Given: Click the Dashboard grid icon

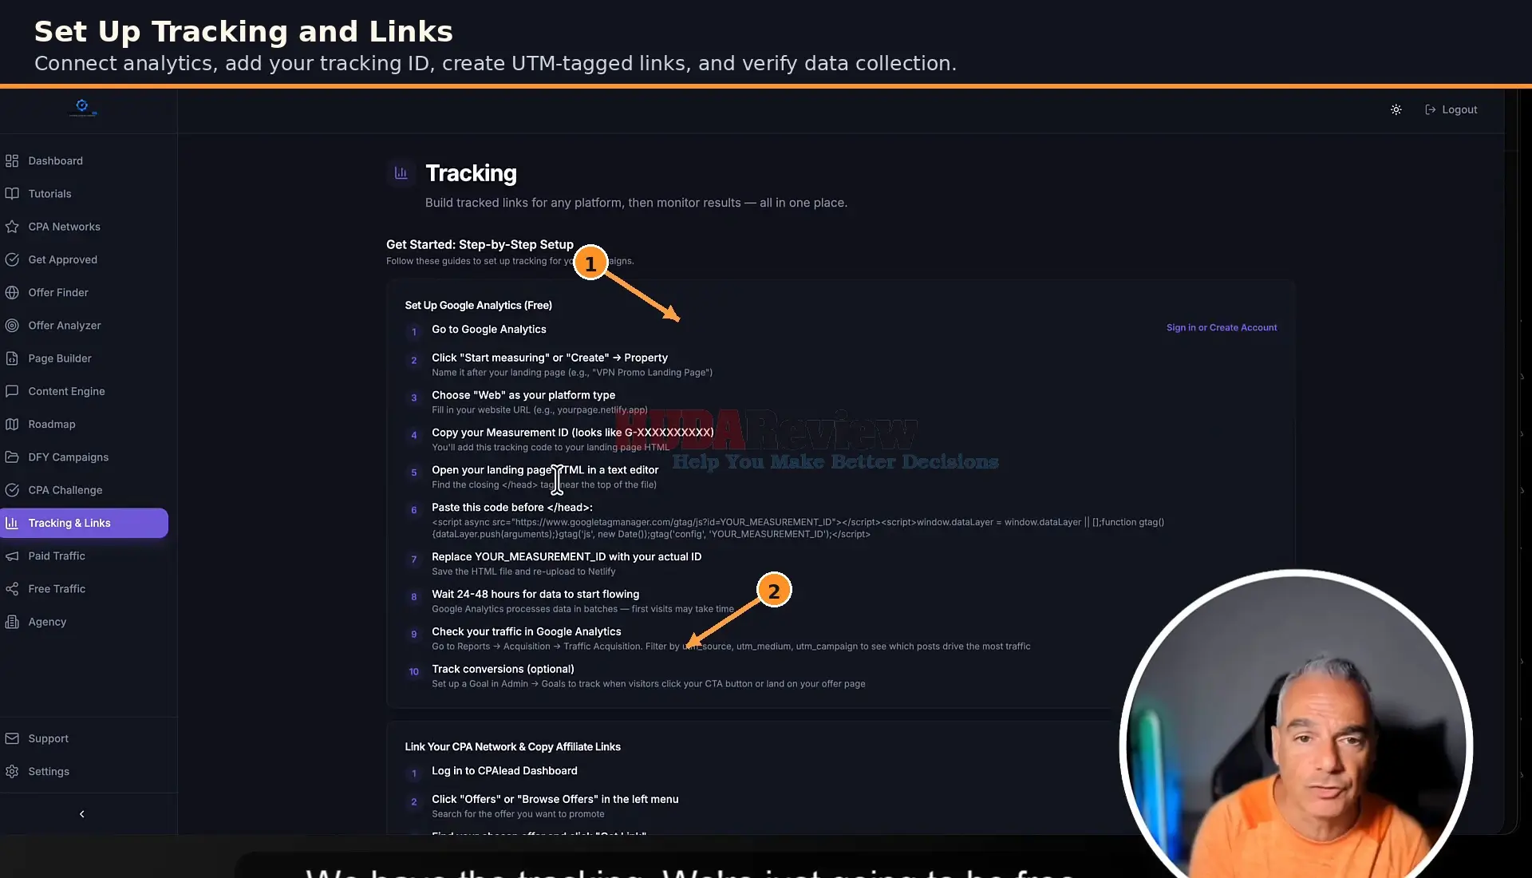Looking at the screenshot, I should (x=12, y=160).
